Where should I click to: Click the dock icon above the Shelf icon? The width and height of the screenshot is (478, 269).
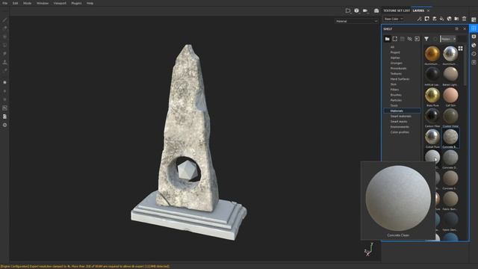474,19
